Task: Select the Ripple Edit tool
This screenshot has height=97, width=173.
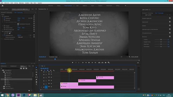Action: point(36,72)
